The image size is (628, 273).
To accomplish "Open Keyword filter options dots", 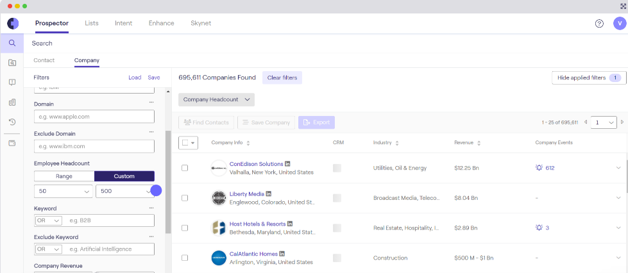I will click(151, 208).
